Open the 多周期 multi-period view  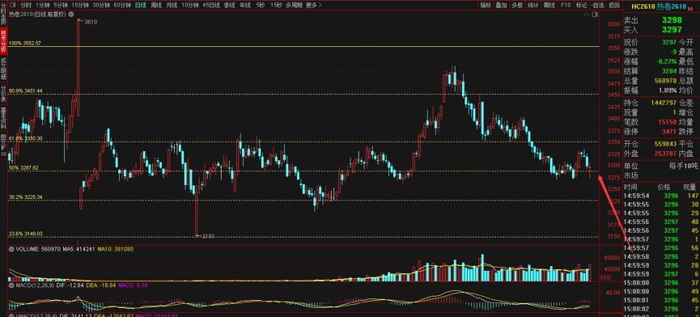click(x=294, y=6)
